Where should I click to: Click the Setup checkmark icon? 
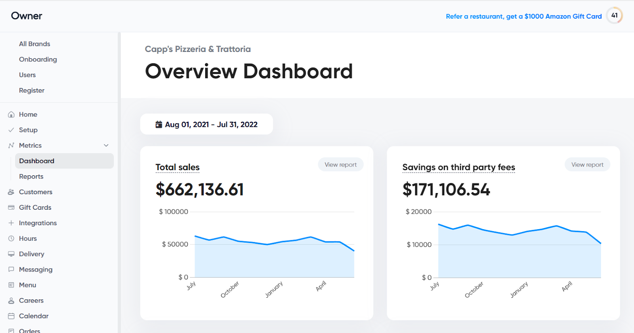(x=11, y=130)
